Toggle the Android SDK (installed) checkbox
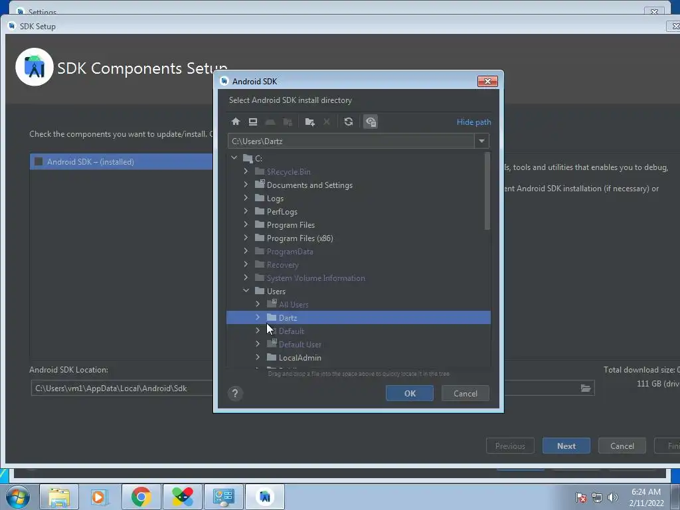The height and width of the screenshot is (510, 680). pos(39,162)
